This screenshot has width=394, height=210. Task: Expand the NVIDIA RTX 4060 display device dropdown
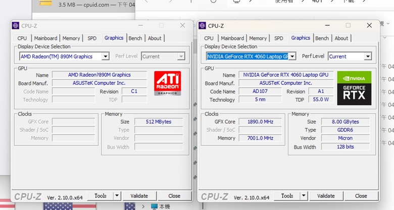click(292, 56)
